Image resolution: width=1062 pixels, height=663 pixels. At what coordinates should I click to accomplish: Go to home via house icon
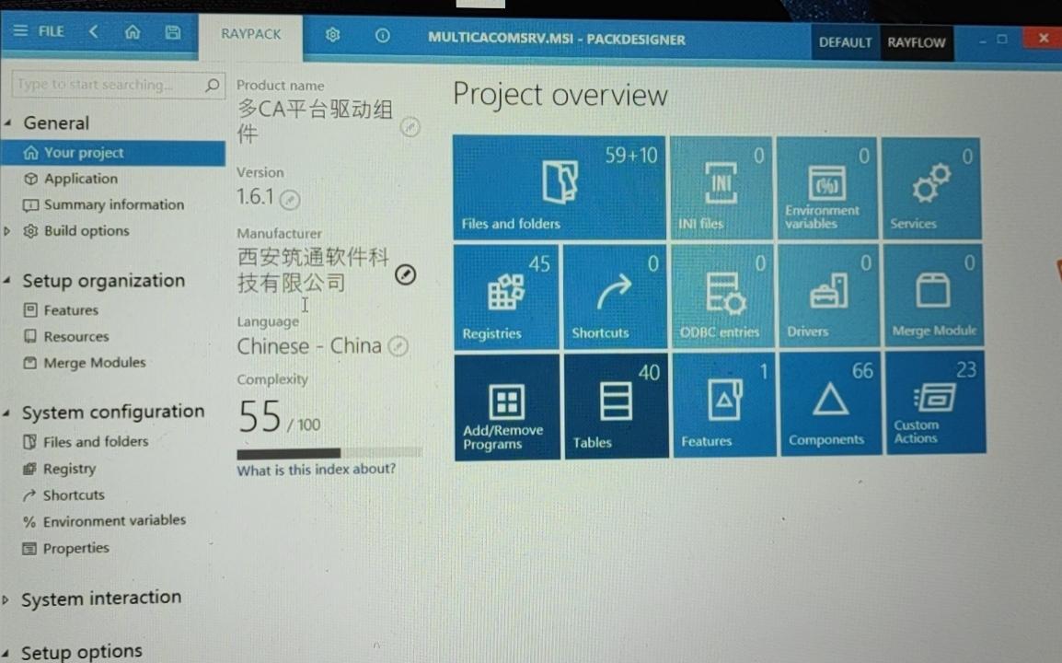(133, 32)
